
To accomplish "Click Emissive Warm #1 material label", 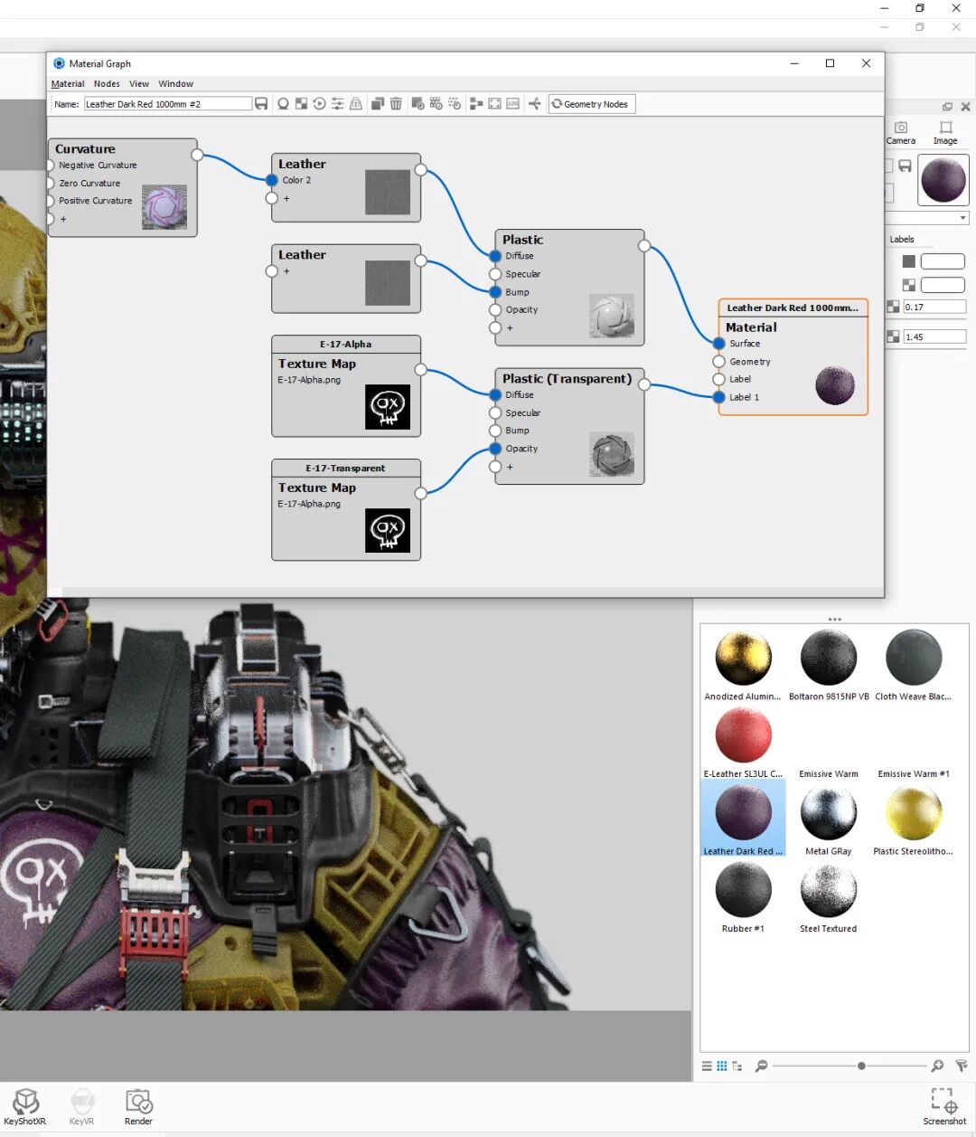I will [914, 774].
